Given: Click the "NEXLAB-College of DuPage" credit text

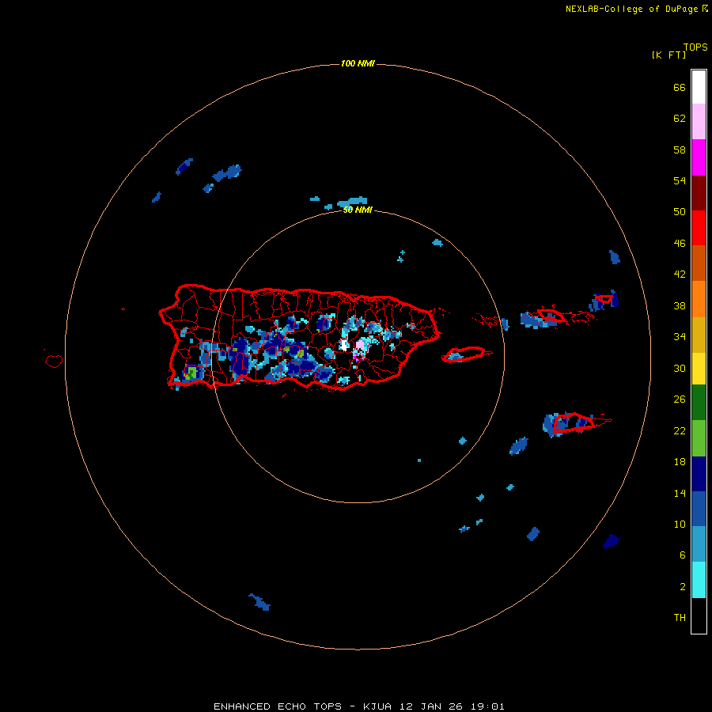Looking at the screenshot, I should [x=631, y=9].
